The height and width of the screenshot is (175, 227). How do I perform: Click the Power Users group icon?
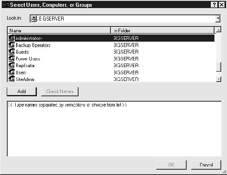point(12,59)
